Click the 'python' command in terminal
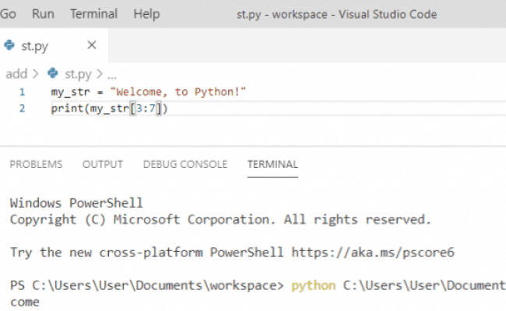This screenshot has width=506, height=311. point(314,286)
